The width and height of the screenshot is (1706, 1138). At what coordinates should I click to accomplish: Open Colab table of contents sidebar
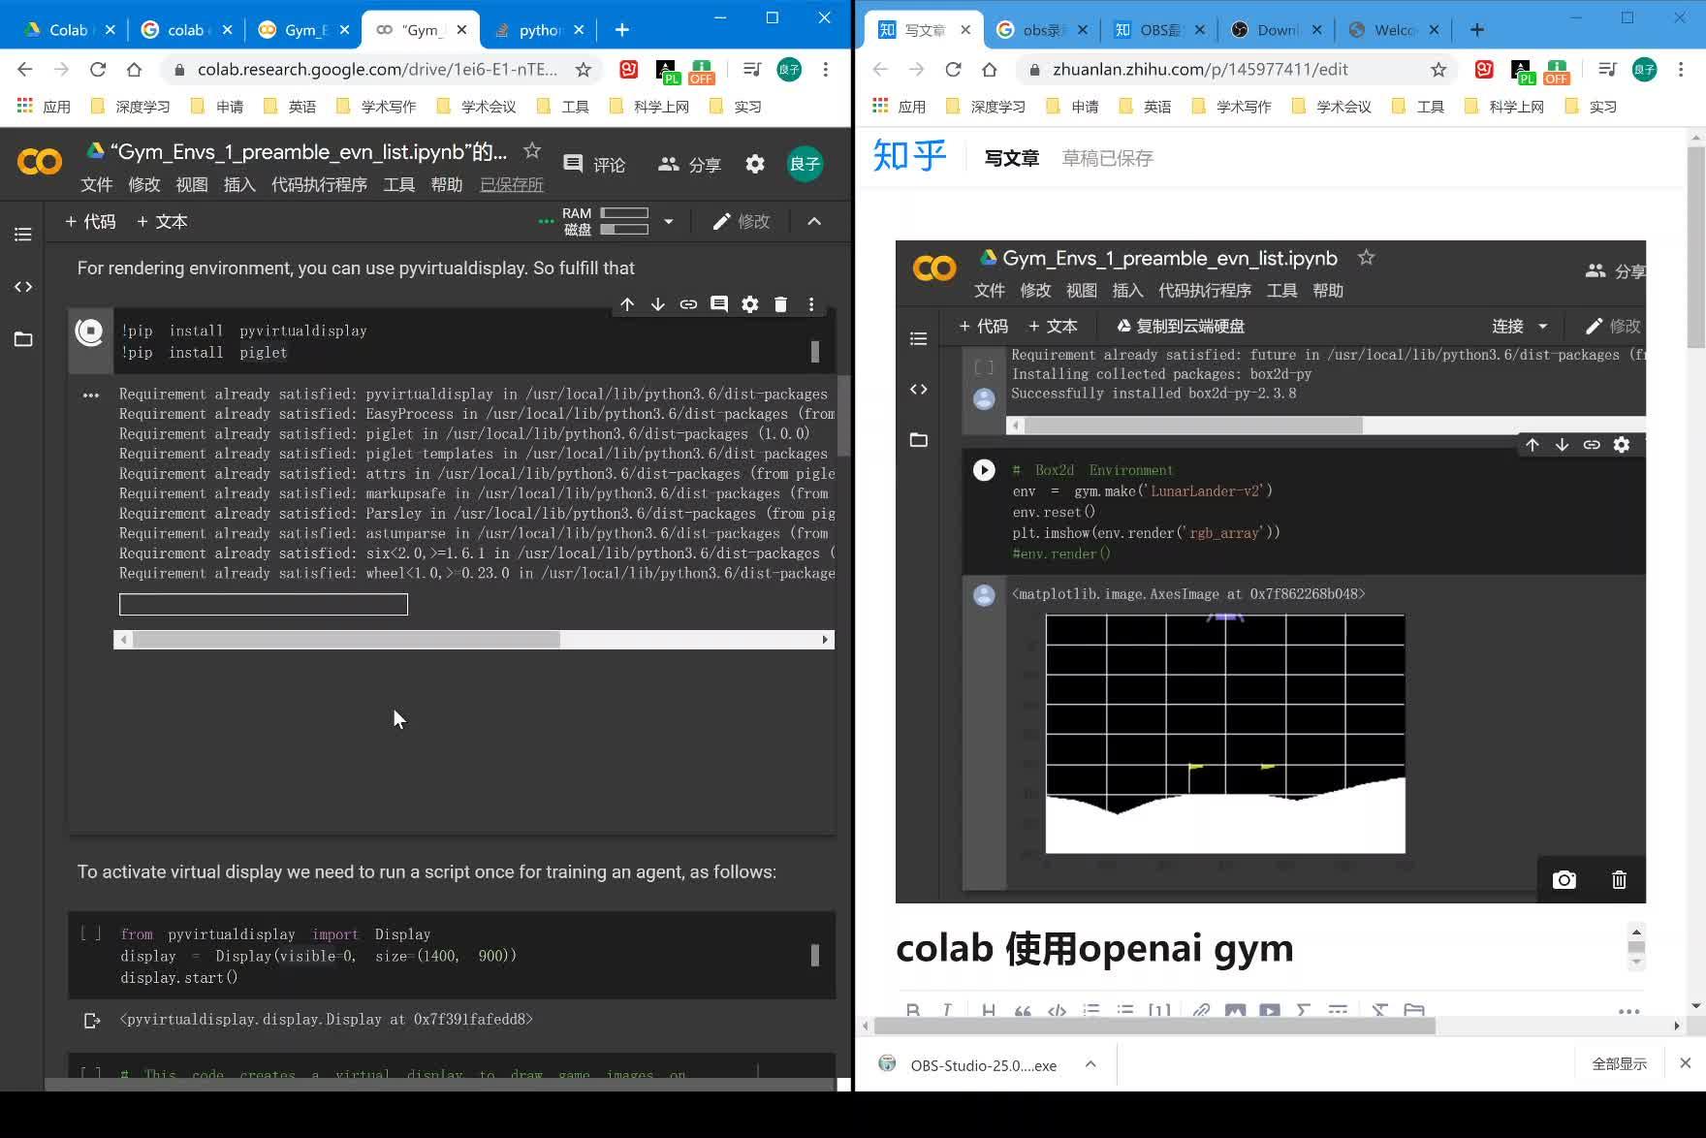tap(23, 235)
